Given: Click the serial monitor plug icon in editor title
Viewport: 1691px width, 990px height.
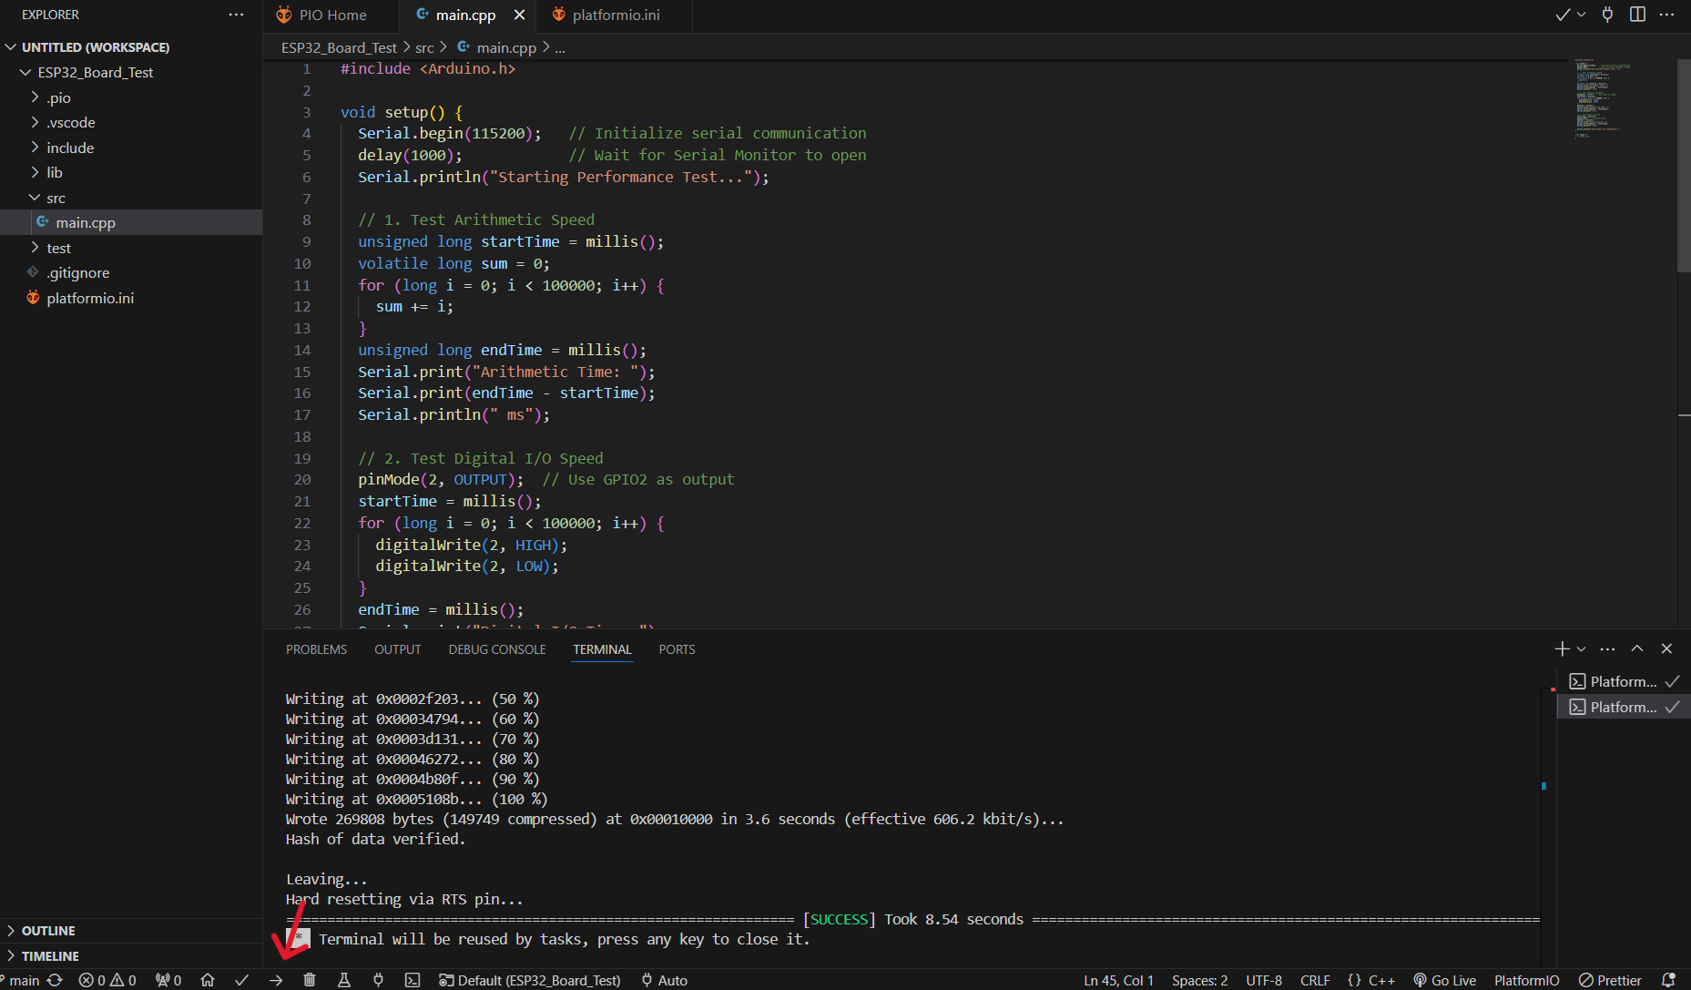Looking at the screenshot, I should [x=1607, y=15].
